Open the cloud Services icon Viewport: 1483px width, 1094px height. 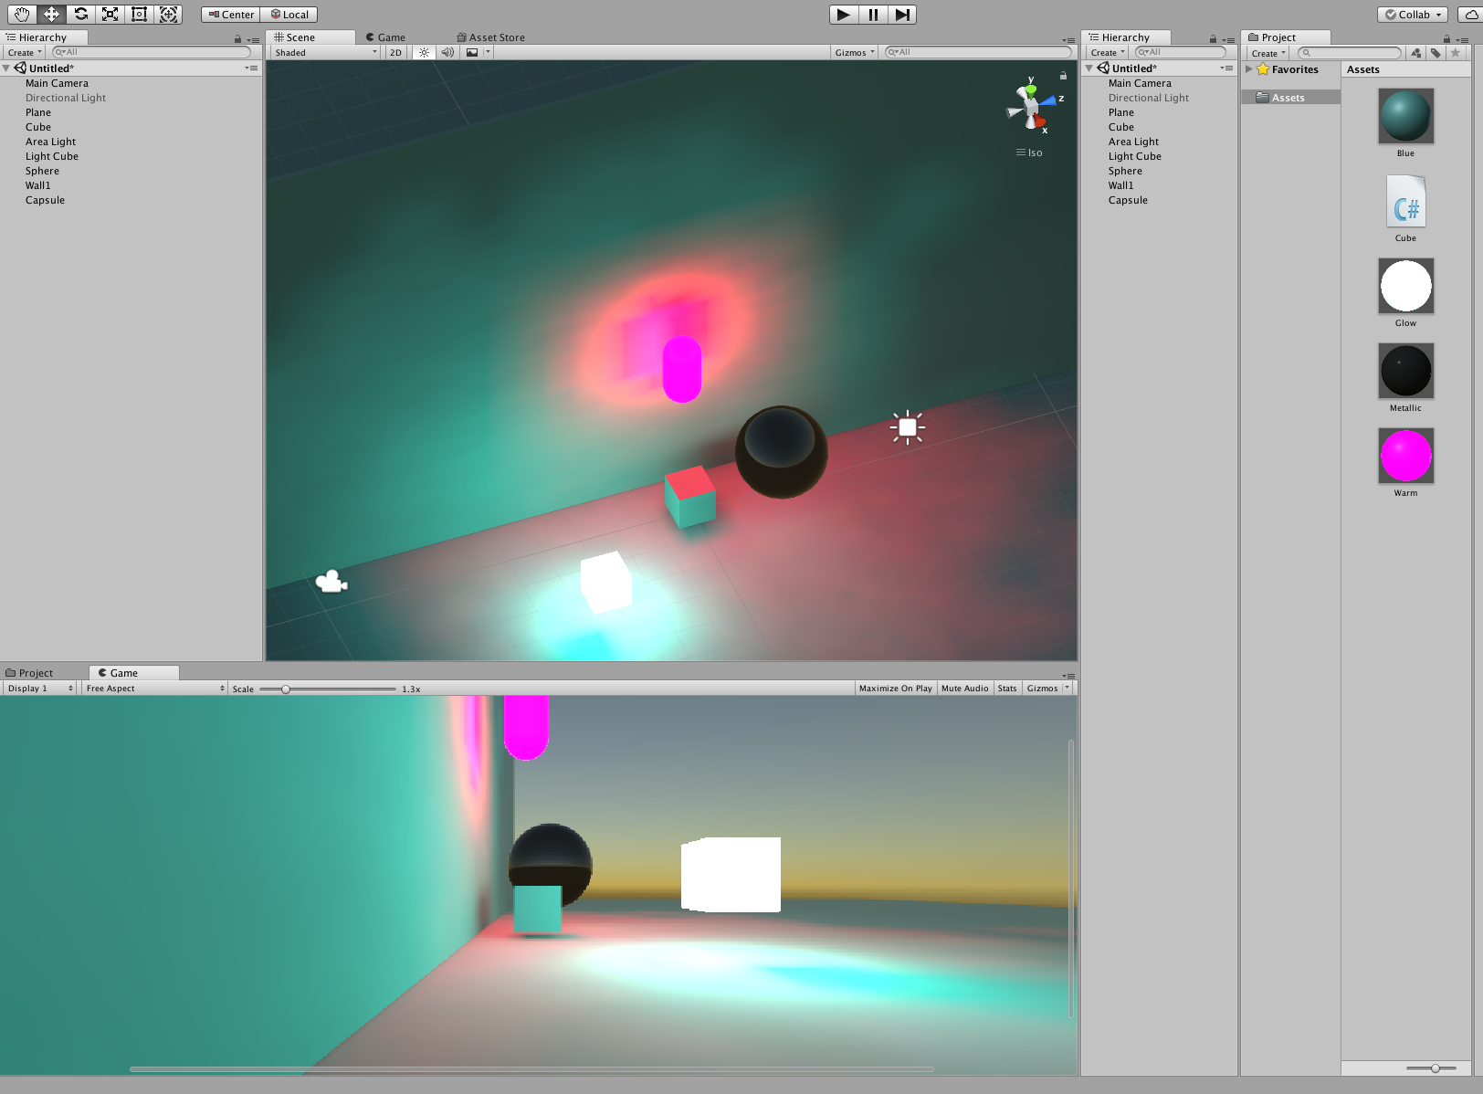(x=1470, y=15)
